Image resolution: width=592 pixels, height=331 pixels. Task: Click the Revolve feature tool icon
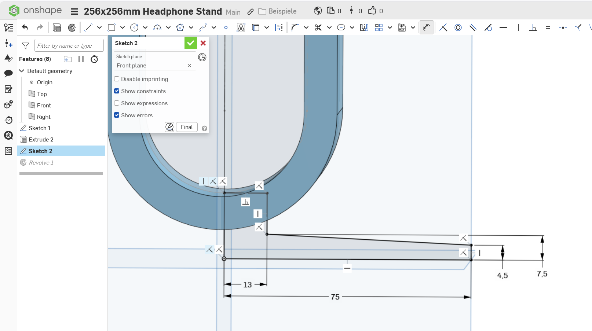click(x=72, y=27)
